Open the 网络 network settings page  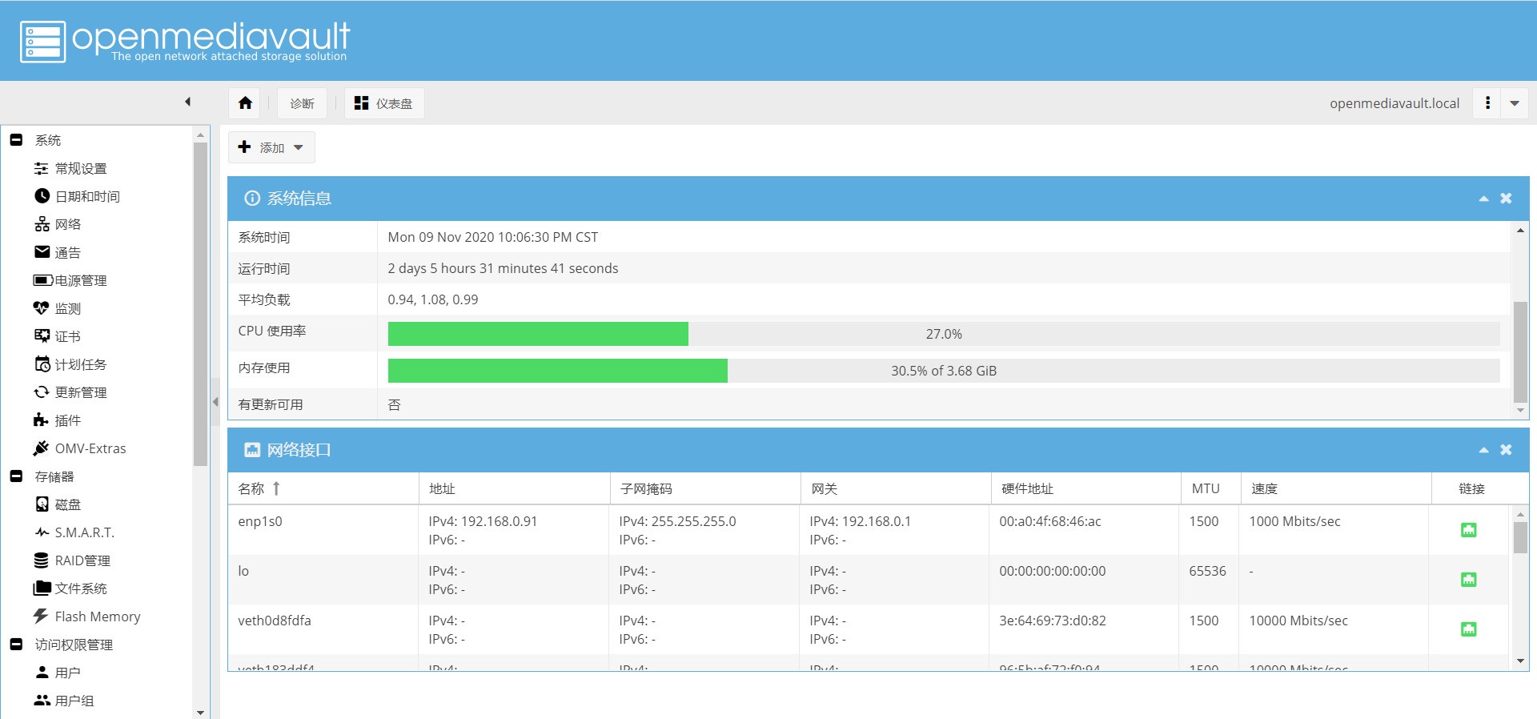click(67, 224)
